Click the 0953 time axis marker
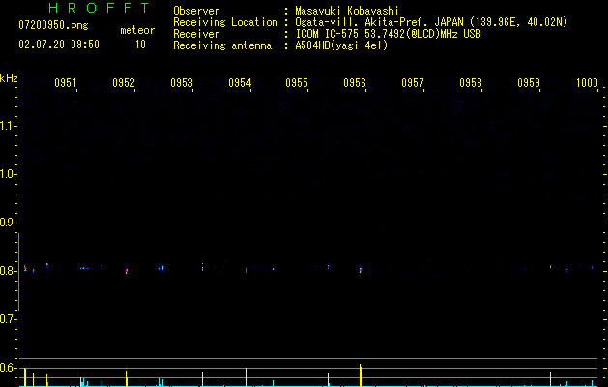This screenshot has width=608, height=387. (x=182, y=83)
